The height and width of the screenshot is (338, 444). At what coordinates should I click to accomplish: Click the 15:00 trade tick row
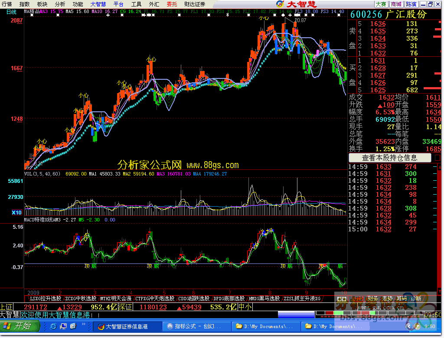click(x=392, y=229)
